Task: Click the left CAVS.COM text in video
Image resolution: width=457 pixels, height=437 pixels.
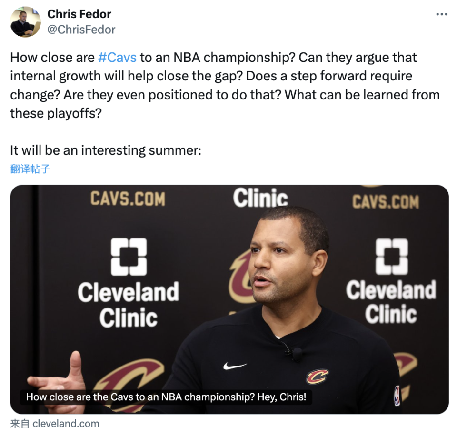Action: (128, 199)
